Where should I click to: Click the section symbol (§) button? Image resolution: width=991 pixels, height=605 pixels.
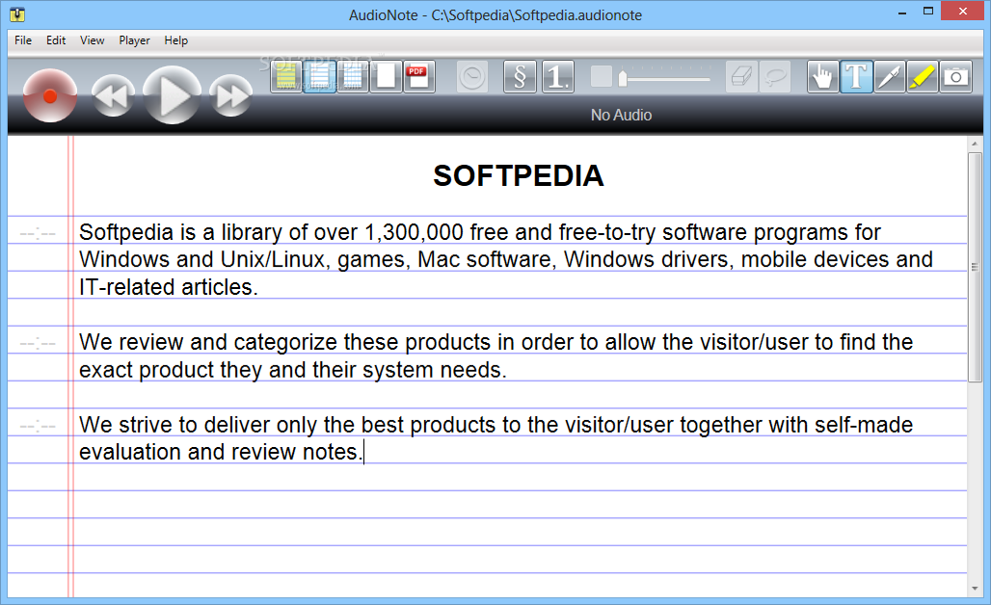click(x=520, y=77)
